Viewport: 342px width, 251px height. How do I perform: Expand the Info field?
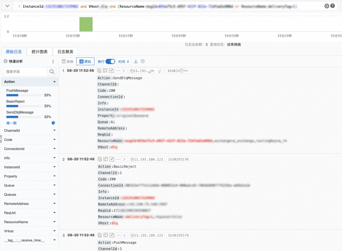pyautogui.click(x=30, y=158)
